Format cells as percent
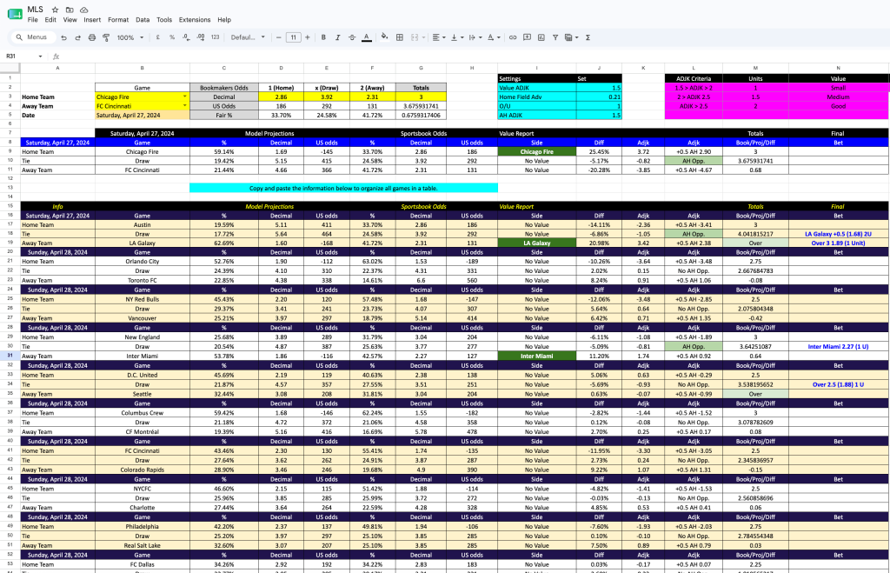Screen dimensions: 890x573 (172, 37)
